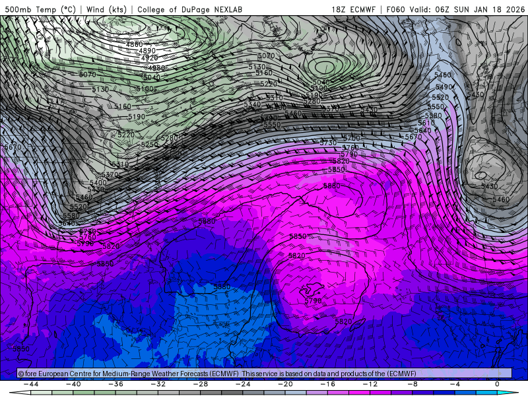Click the -24 color scale label
Viewport: 528px width, 396px height.
point(243,384)
